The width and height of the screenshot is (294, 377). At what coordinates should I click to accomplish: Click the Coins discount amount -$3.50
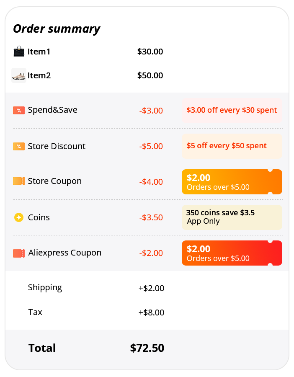[151, 218]
